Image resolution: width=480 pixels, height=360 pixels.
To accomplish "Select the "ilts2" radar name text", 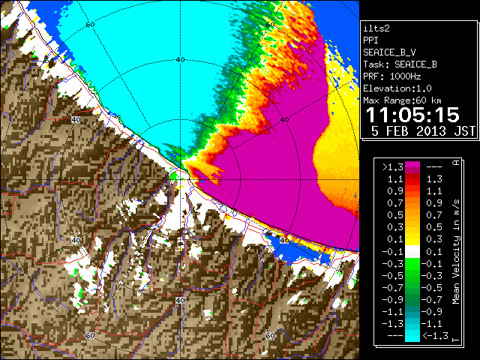I will pyautogui.click(x=376, y=28).
